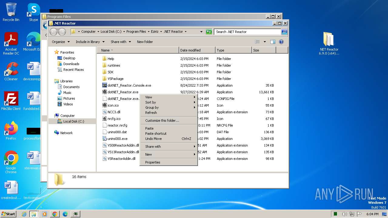Expand address bar history dropdown
The image size is (388, 218).
pos(201,31)
